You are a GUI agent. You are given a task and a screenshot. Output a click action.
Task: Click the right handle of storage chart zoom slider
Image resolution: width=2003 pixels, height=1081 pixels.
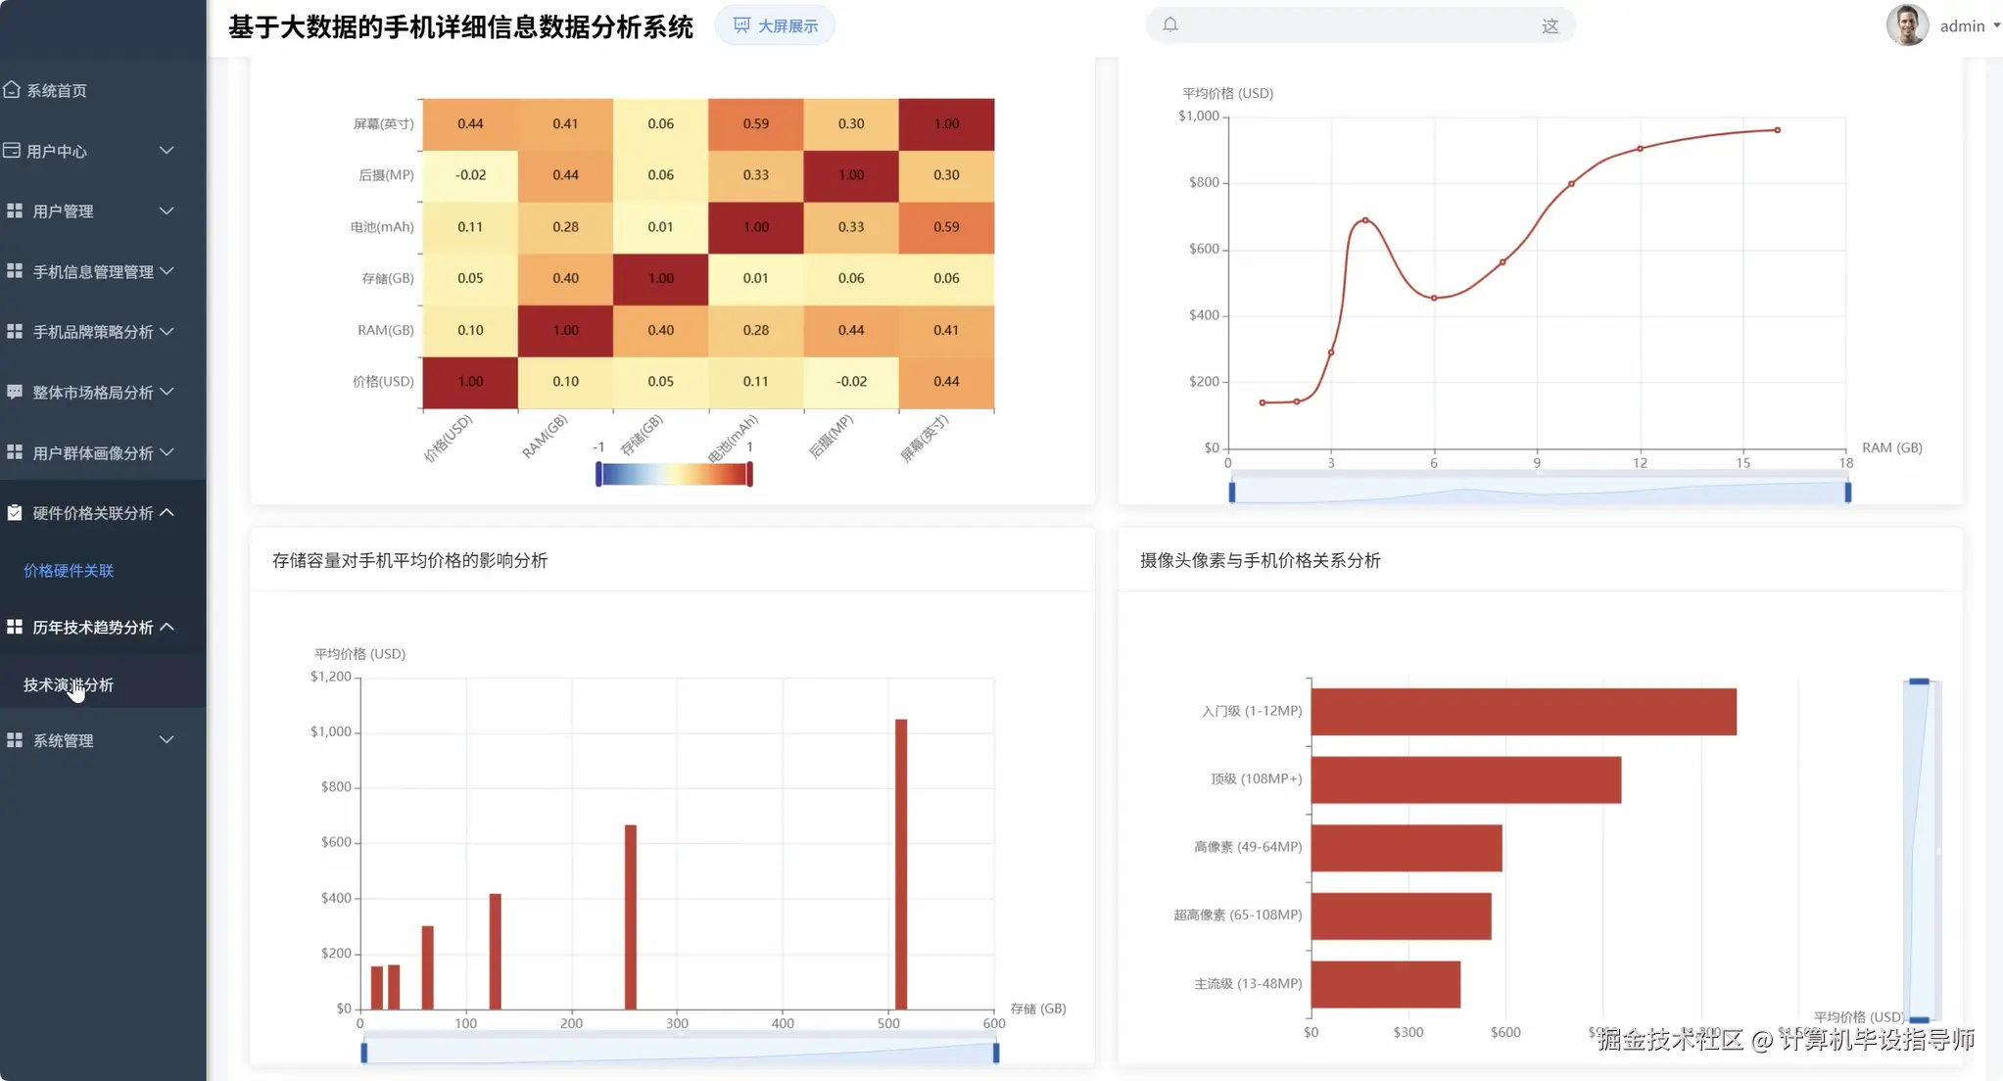click(996, 1053)
